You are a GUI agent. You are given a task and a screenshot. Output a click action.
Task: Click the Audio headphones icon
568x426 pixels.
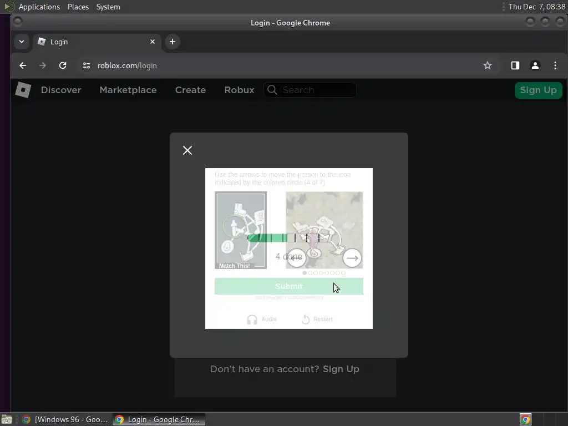[252, 319]
